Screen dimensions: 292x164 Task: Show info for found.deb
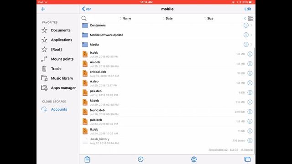(x=250, y=112)
